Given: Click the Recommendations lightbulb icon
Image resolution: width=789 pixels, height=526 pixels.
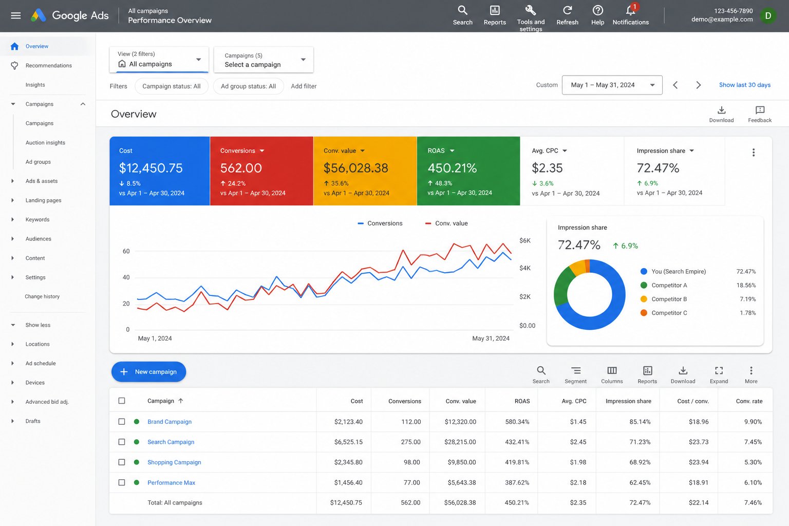Looking at the screenshot, I should [x=14, y=66].
